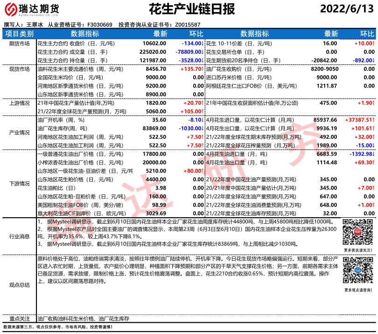This screenshot has width=378, height=334.
Task: Select the 项目类别 header cell
Action: (x=19, y=34)
